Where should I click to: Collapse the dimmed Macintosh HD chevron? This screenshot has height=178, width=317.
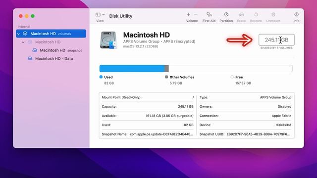tap(23, 42)
